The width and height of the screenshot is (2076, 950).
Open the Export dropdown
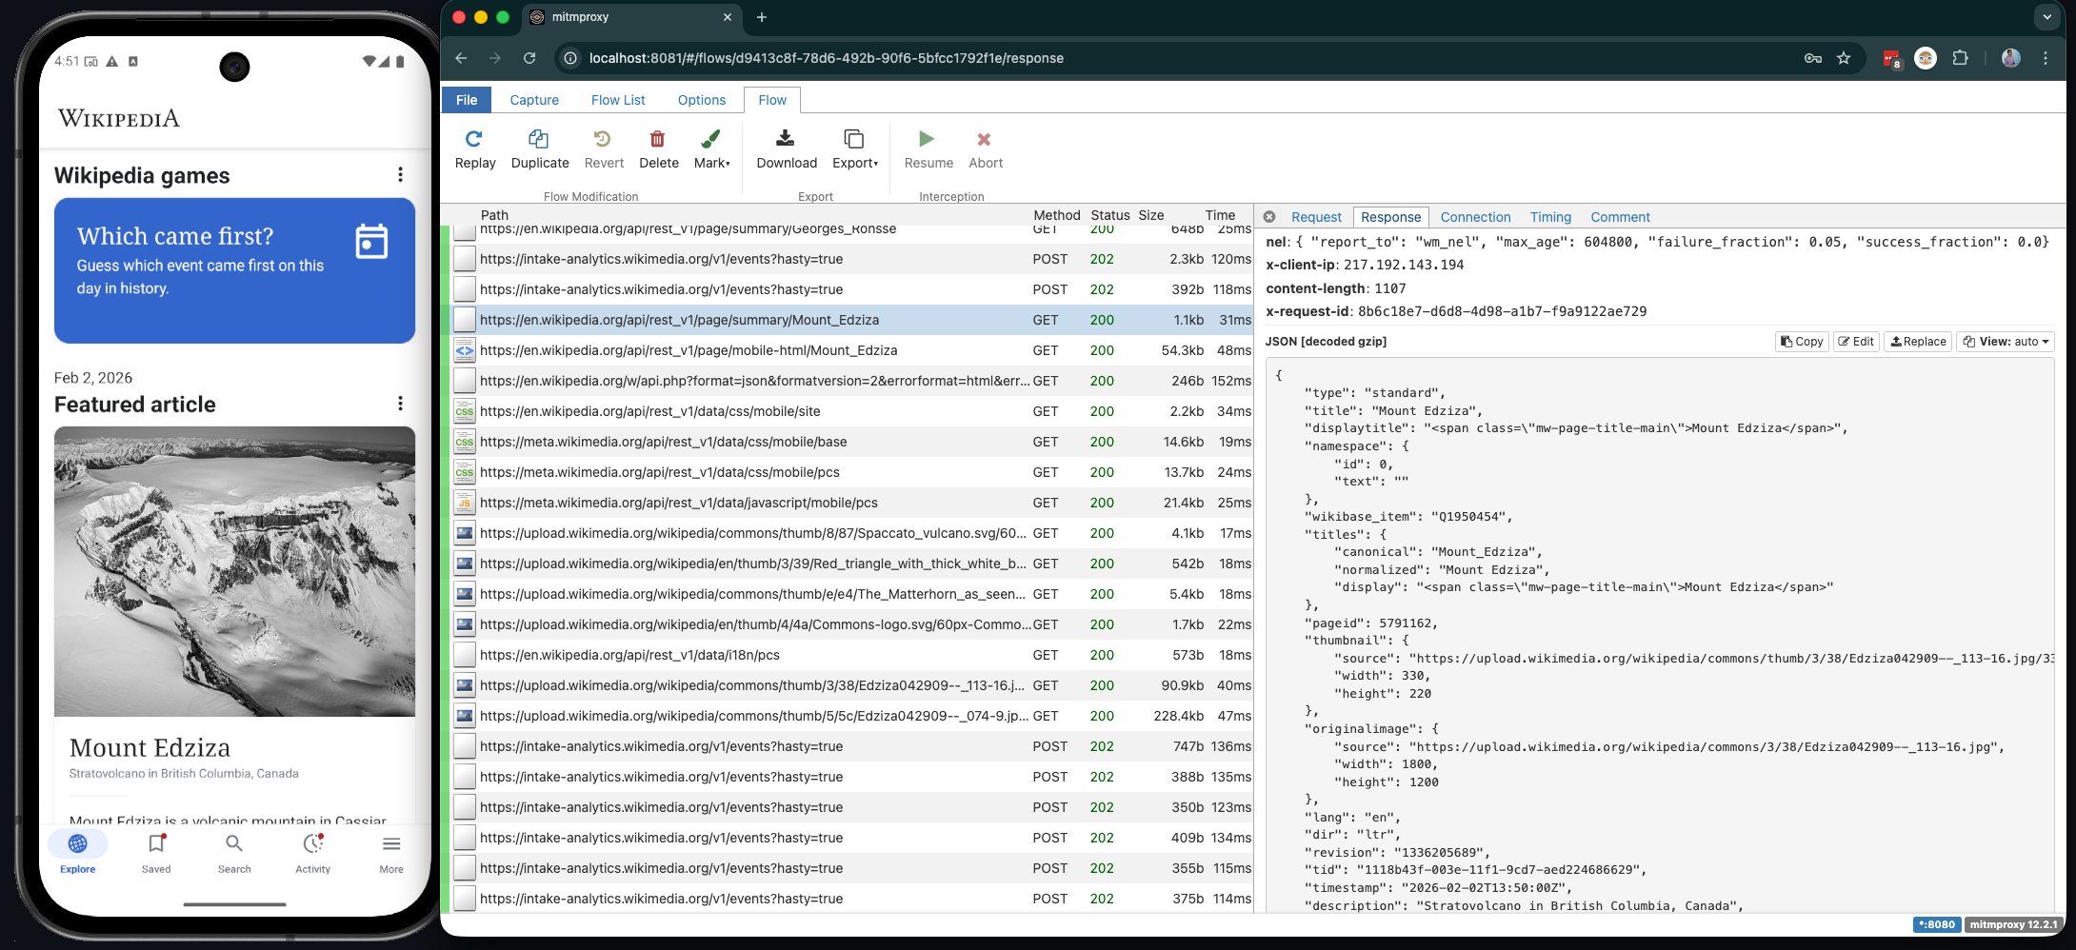coord(854,149)
